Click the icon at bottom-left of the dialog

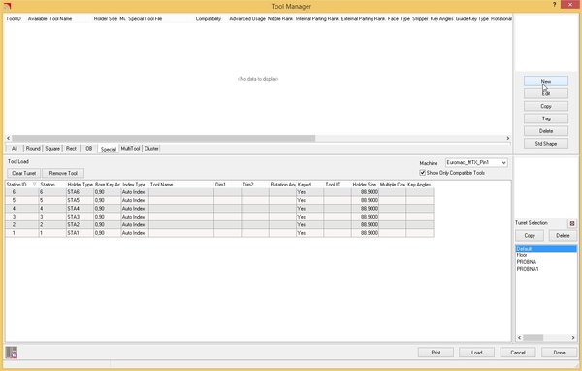point(11,352)
